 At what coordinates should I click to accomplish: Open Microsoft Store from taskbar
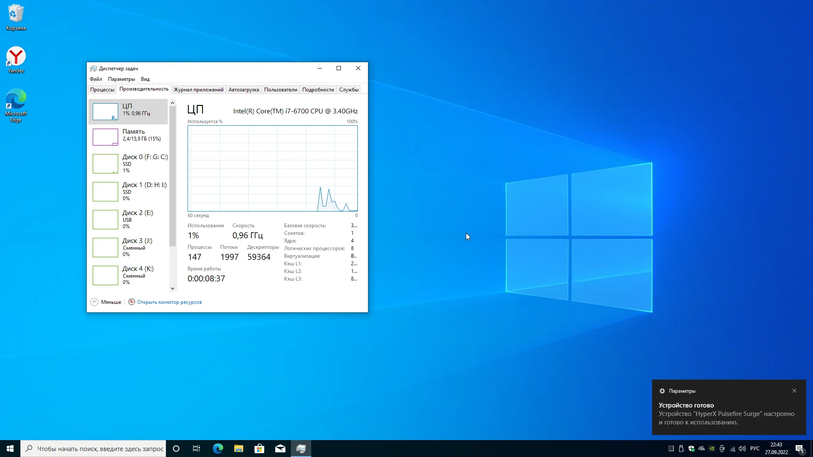259,449
